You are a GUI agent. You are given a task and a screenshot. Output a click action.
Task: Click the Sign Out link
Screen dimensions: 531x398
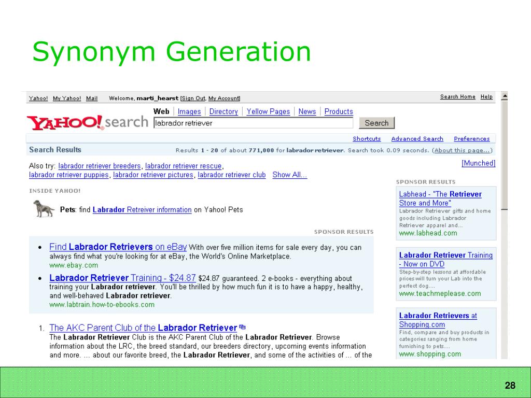pos(193,98)
